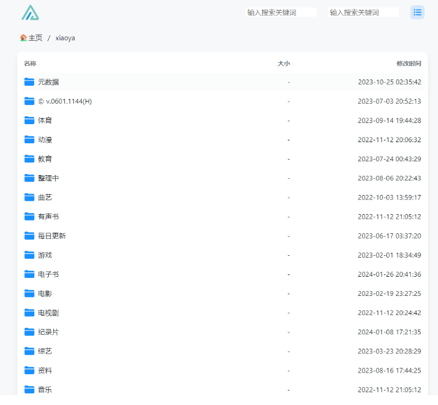Click the home icon in breadcrumb
Image resolution: width=438 pixels, height=405 pixels.
(23, 38)
